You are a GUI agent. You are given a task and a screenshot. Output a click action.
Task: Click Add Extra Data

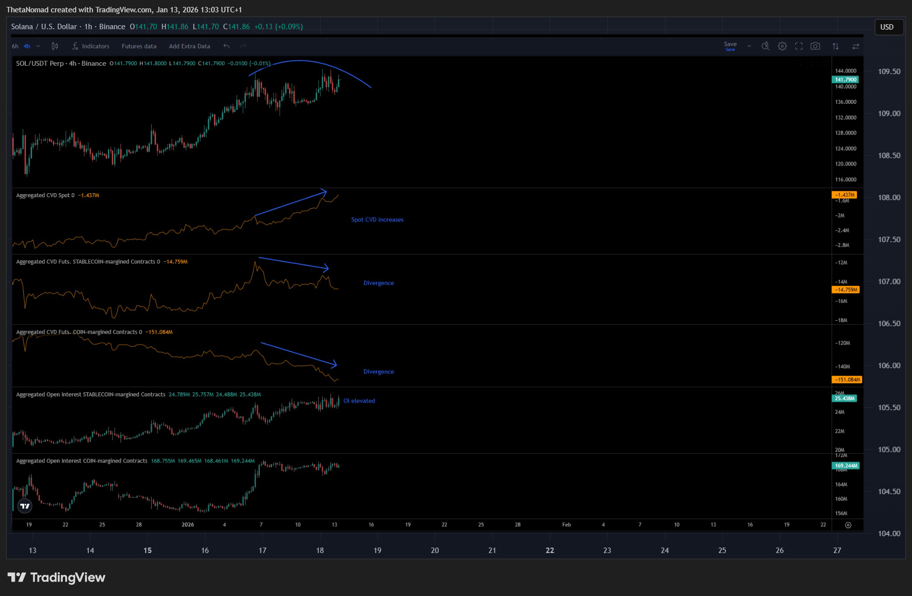click(189, 46)
